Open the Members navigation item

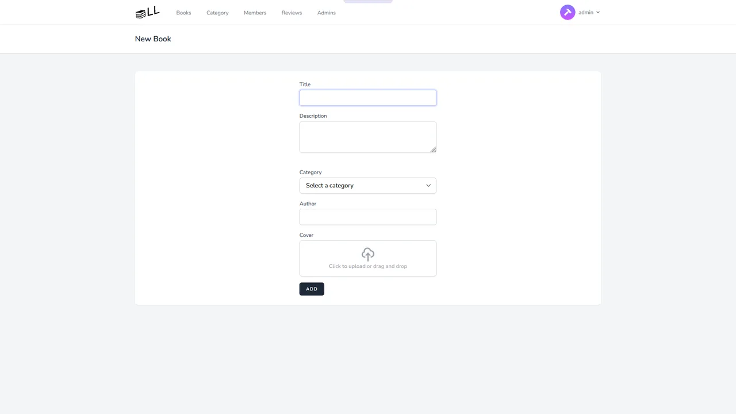tap(255, 13)
